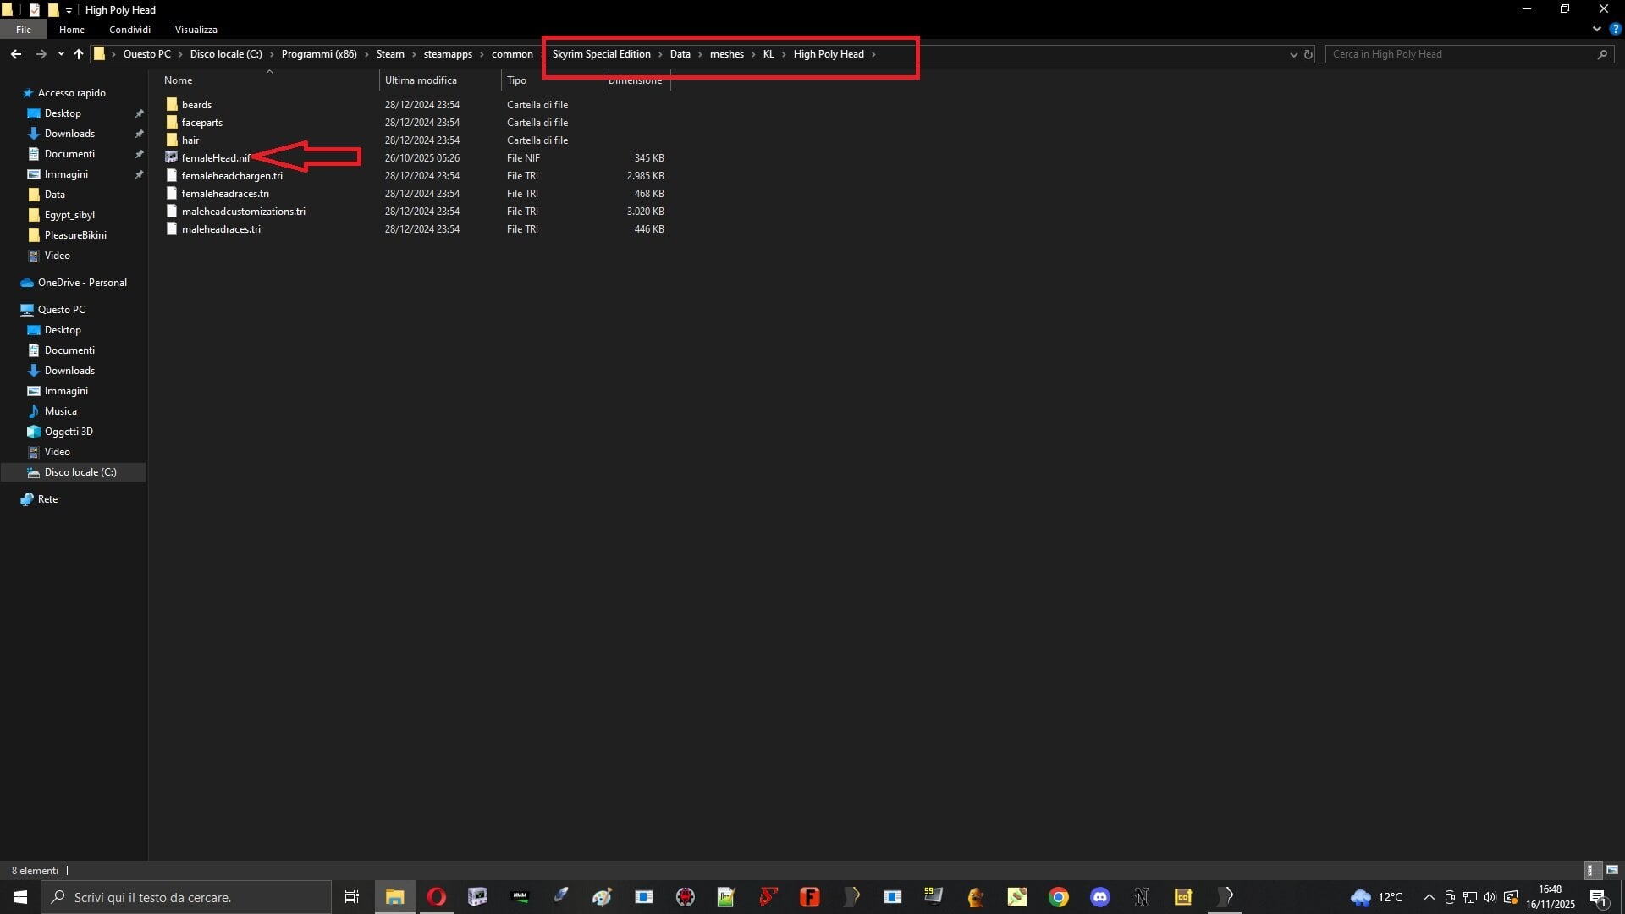Open dropdown arrow after KL breadcrumb
Screen dimensions: 1625x914
click(784, 54)
